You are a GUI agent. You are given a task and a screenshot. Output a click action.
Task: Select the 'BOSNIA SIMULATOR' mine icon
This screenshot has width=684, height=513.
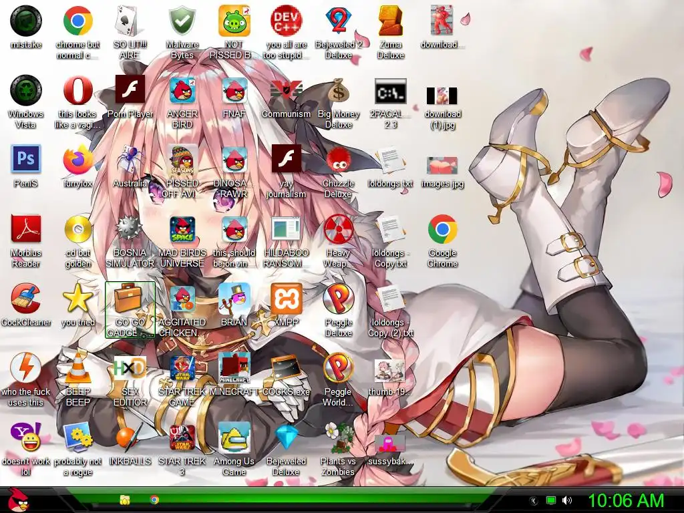[130, 229]
